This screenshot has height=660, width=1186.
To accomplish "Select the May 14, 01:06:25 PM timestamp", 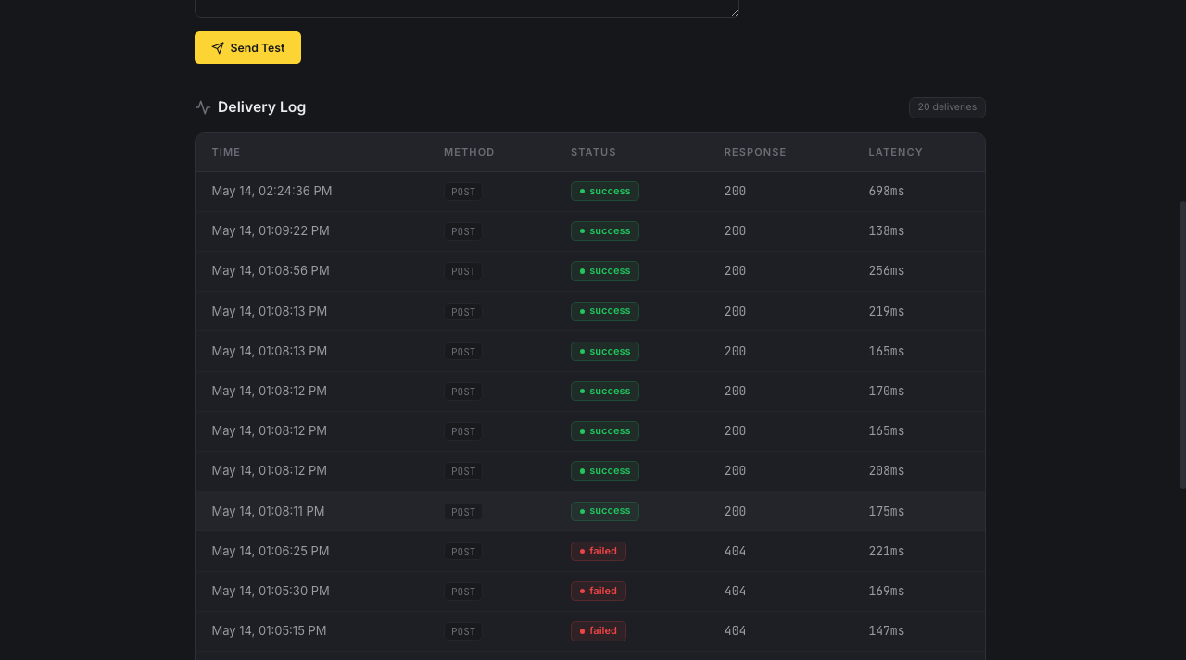I will [x=271, y=551].
